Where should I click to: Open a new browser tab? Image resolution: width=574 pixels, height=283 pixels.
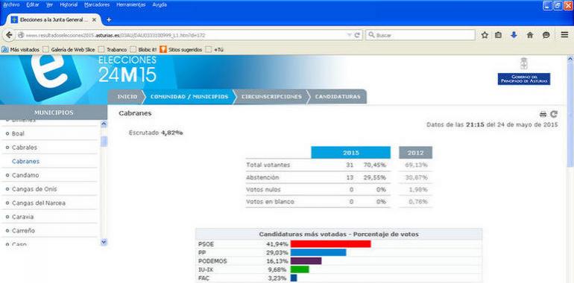pyautogui.click(x=109, y=19)
